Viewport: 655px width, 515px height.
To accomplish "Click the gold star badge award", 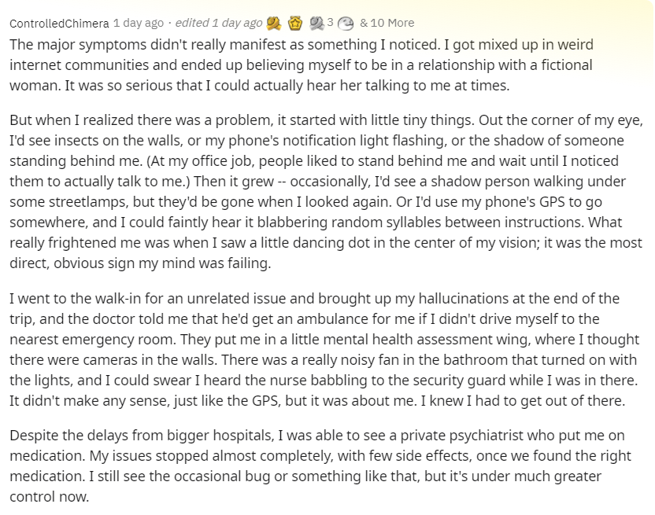I will (x=295, y=24).
